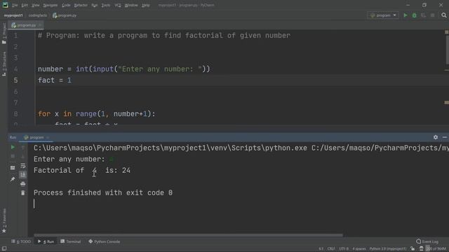Click the Stop square in Run panel
449x252 pixels.
tap(13, 156)
